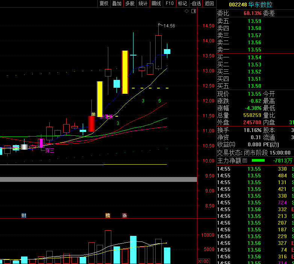Click the 净资 value 0.31
The width and height of the screenshot is (294, 264).
(x=256, y=137)
